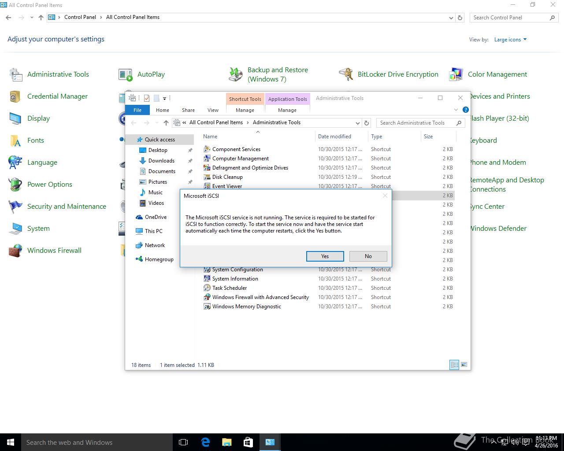Launch Microsoft Edge from taskbar
The image size is (564, 451).
pos(205,442)
